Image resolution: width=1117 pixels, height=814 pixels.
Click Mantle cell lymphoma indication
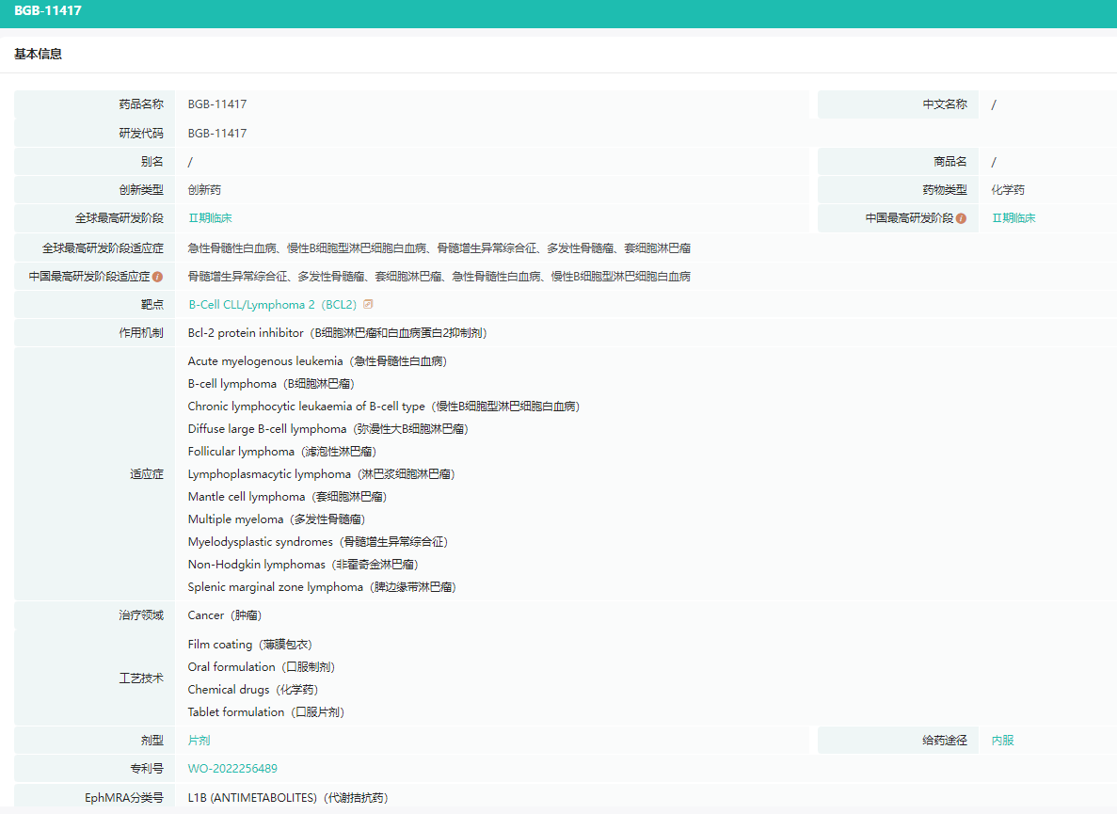287,496
